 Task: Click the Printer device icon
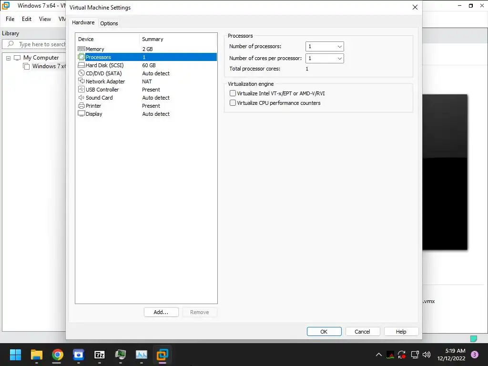(81, 105)
